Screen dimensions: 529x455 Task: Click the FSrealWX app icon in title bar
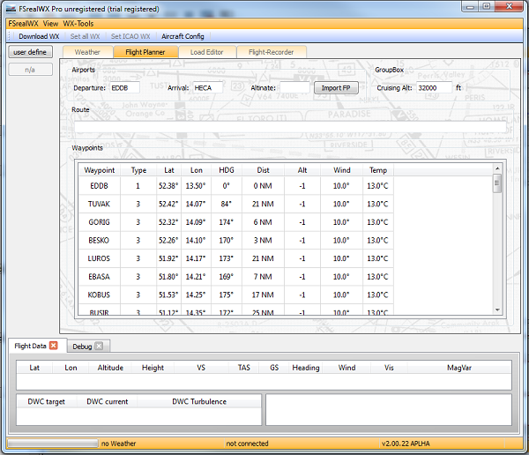coord(11,8)
